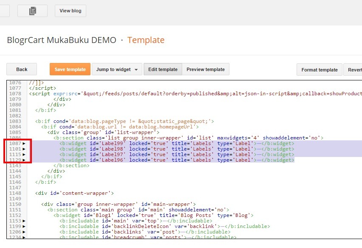Screen dimensions: 362x248
Task: Click the id='main-wrapper' div line
Action: (119, 204)
